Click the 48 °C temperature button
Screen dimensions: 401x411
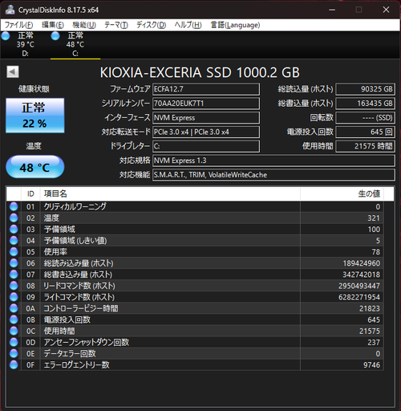(35, 167)
